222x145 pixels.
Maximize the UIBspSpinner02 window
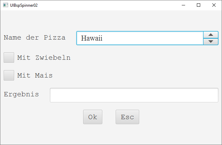point(199,5)
